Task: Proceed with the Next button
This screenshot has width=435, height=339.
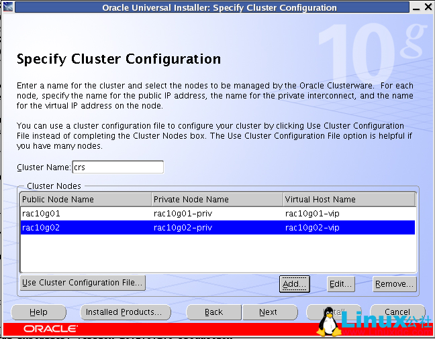Action: pos(271,312)
